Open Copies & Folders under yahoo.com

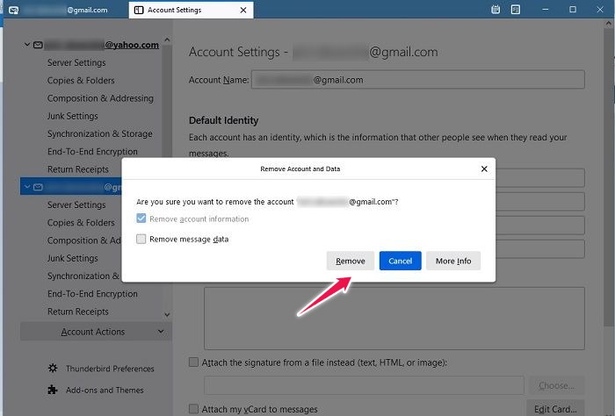81,80
